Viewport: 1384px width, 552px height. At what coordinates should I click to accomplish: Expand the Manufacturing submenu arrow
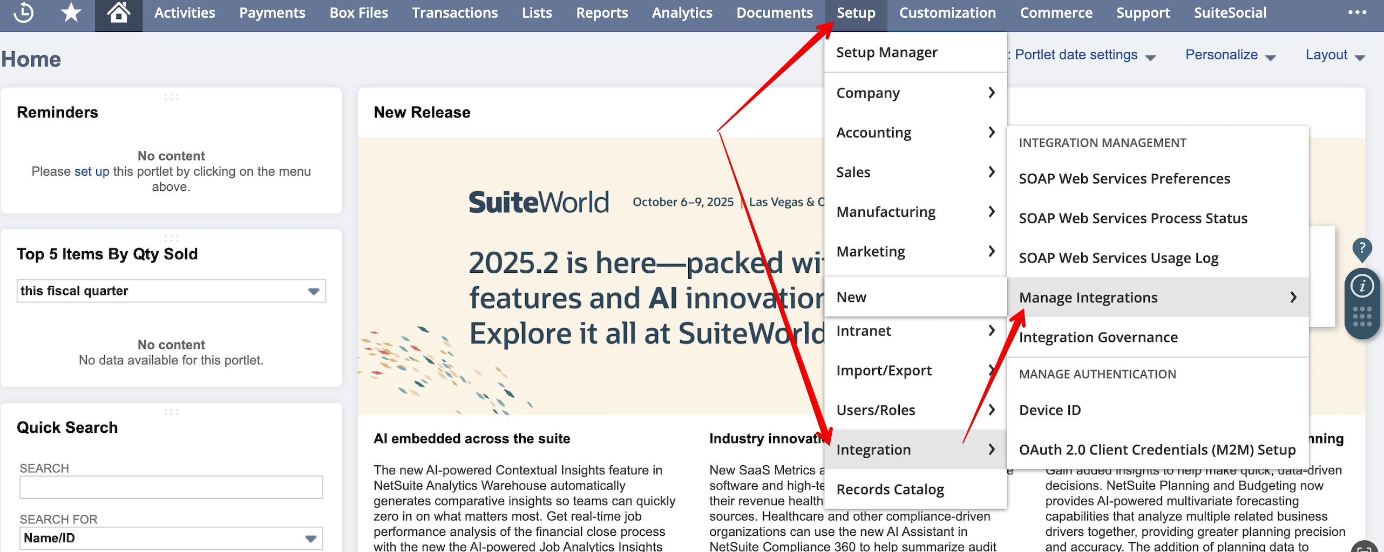(x=991, y=211)
